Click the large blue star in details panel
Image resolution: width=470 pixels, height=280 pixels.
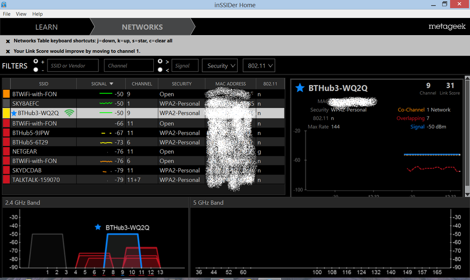300,88
